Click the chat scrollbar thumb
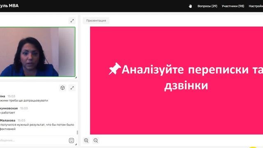This screenshot has width=263, height=148. point(77,132)
